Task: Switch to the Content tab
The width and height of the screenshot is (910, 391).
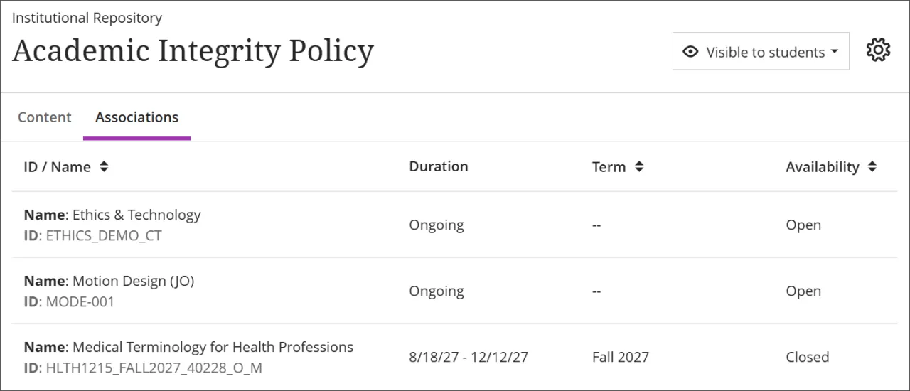Action: click(45, 117)
